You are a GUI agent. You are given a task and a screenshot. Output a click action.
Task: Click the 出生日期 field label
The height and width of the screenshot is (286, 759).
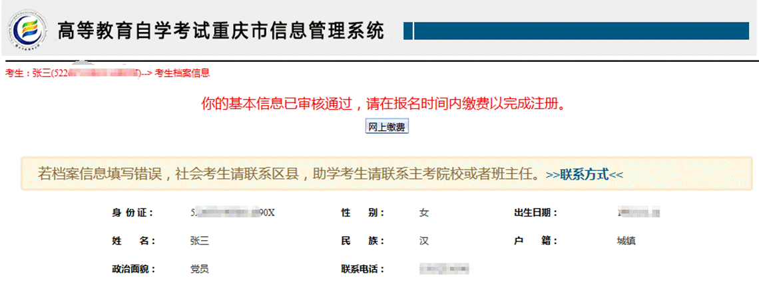pos(535,213)
